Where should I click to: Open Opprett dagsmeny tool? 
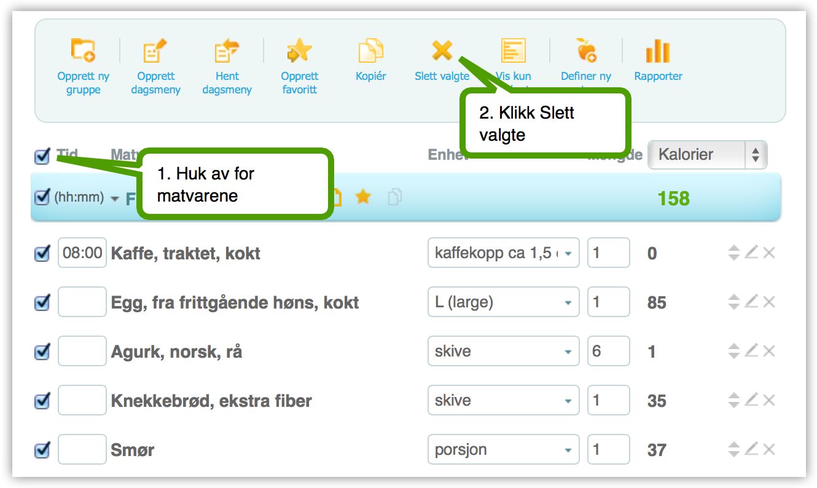[x=155, y=51]
